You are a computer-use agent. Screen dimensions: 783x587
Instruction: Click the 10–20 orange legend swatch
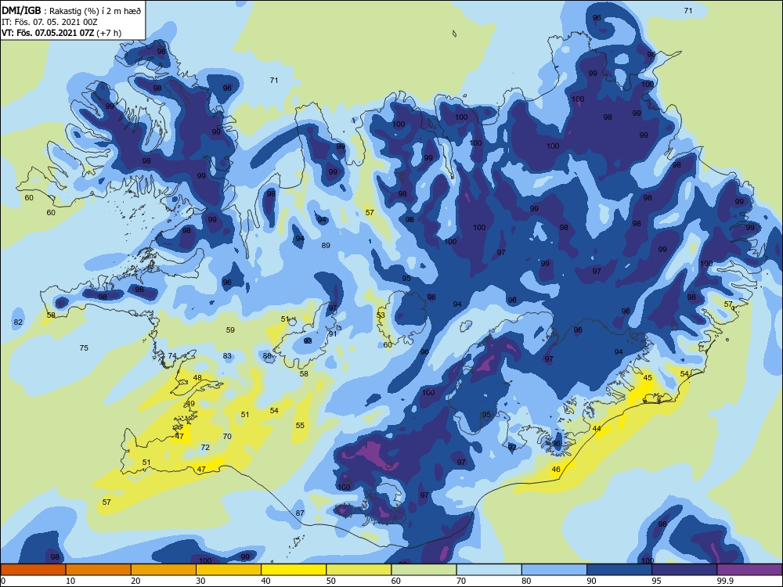pos(99,570)
